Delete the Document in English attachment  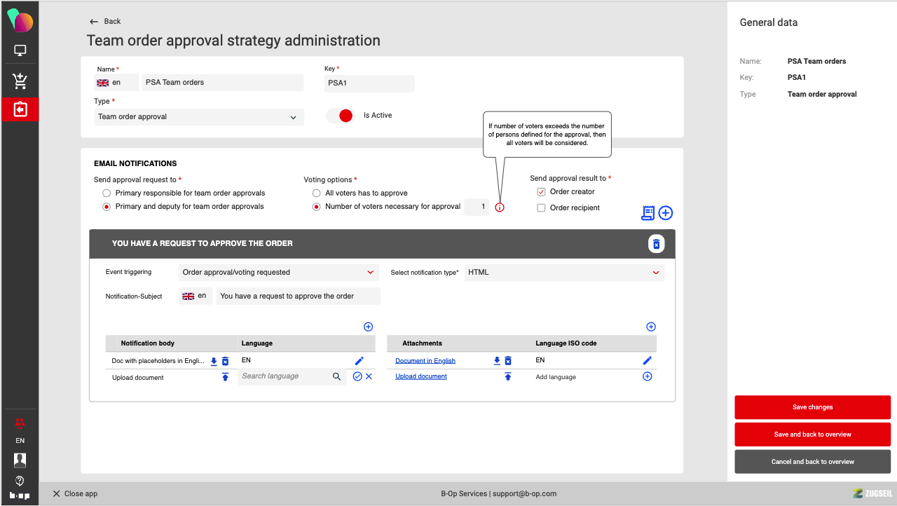(508, 361)
